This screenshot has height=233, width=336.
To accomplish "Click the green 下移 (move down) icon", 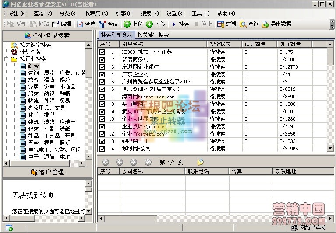I will tap(149, 24).
